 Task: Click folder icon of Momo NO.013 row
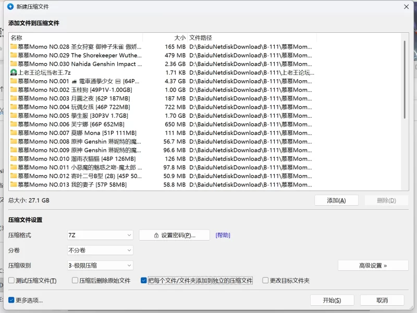[14, 184]
